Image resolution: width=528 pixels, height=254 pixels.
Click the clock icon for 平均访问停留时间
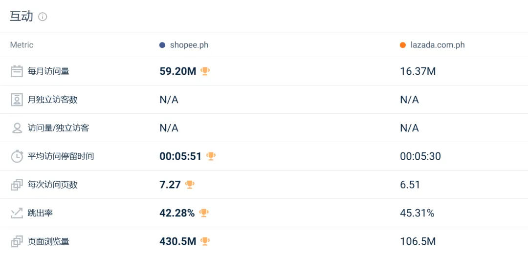pos(17,156)
